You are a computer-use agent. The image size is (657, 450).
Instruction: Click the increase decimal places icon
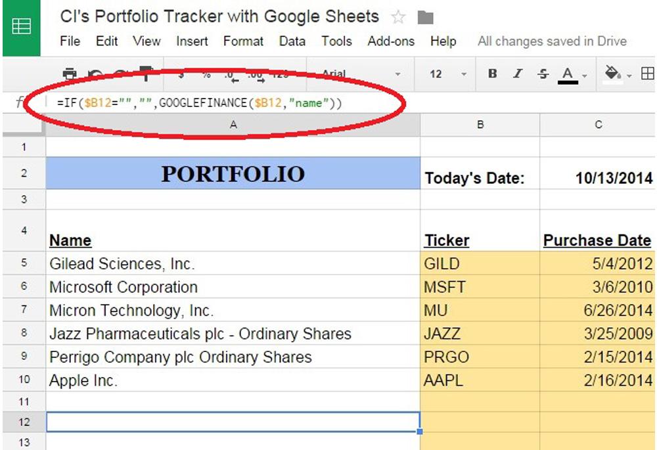coord(255,76)
